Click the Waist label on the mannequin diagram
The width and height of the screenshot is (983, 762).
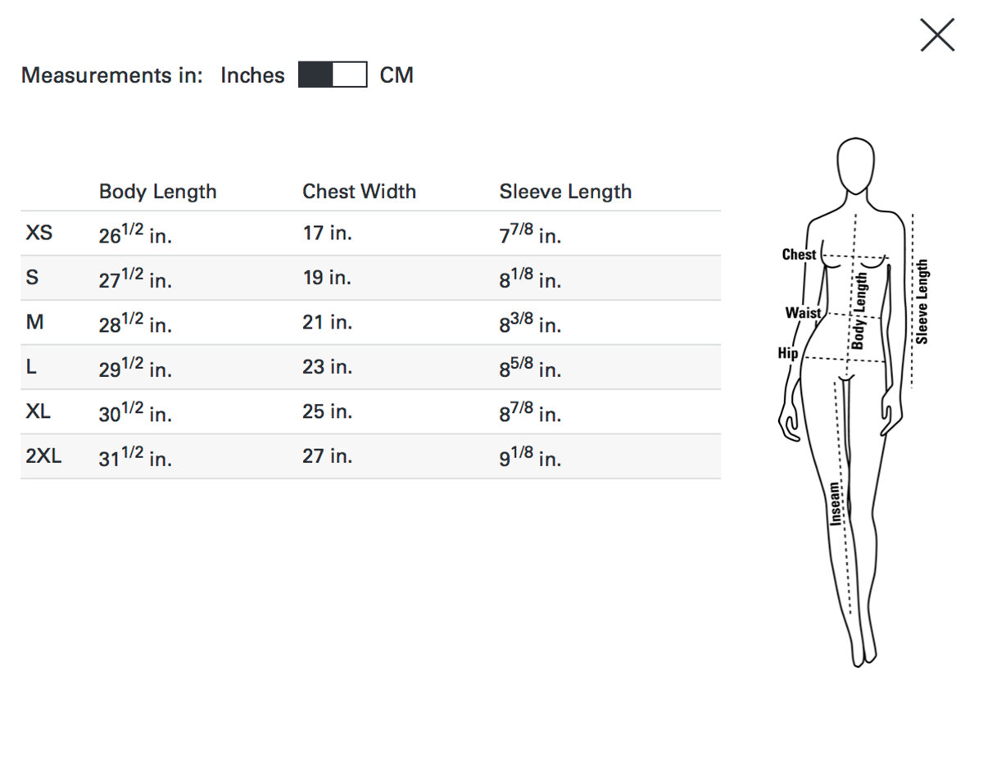point(802,313)
